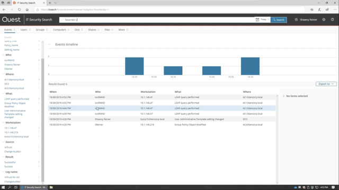Filter by dc1.titancorp.local in Where facet
The height and width of the screenshot is (190, 339).
[x=14, y=80]
